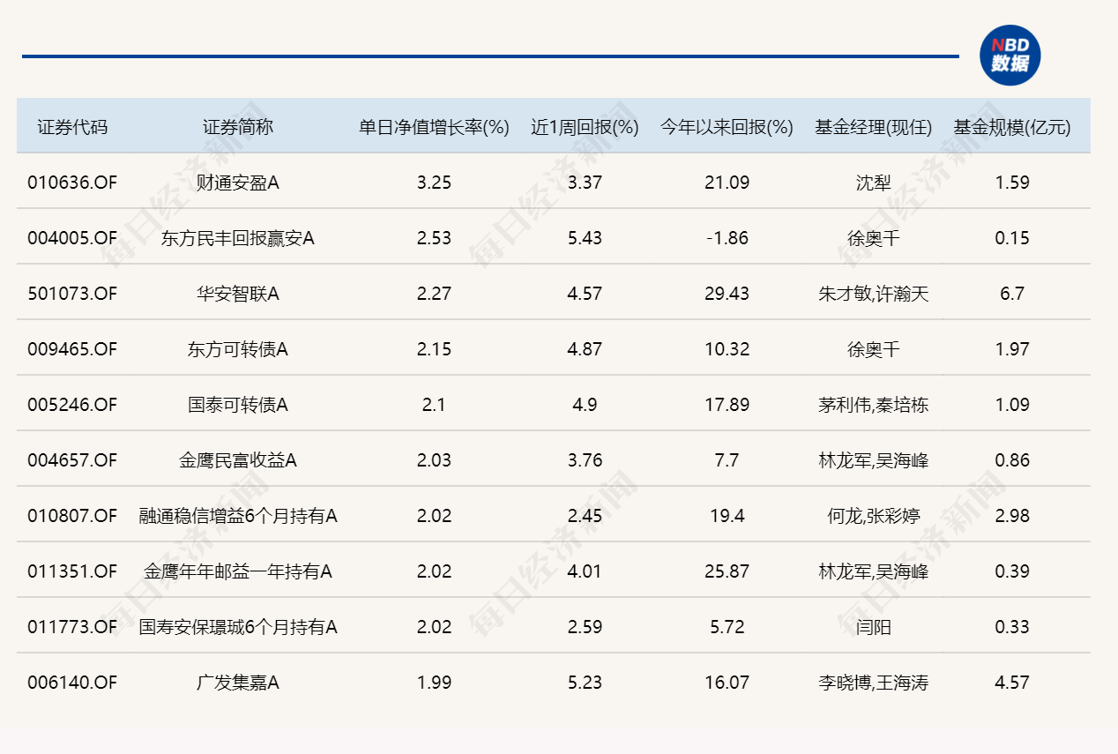Screen dimensions: 1118x754
Task: Click fund size value 1.59
Action: [x=1012, y=183]
